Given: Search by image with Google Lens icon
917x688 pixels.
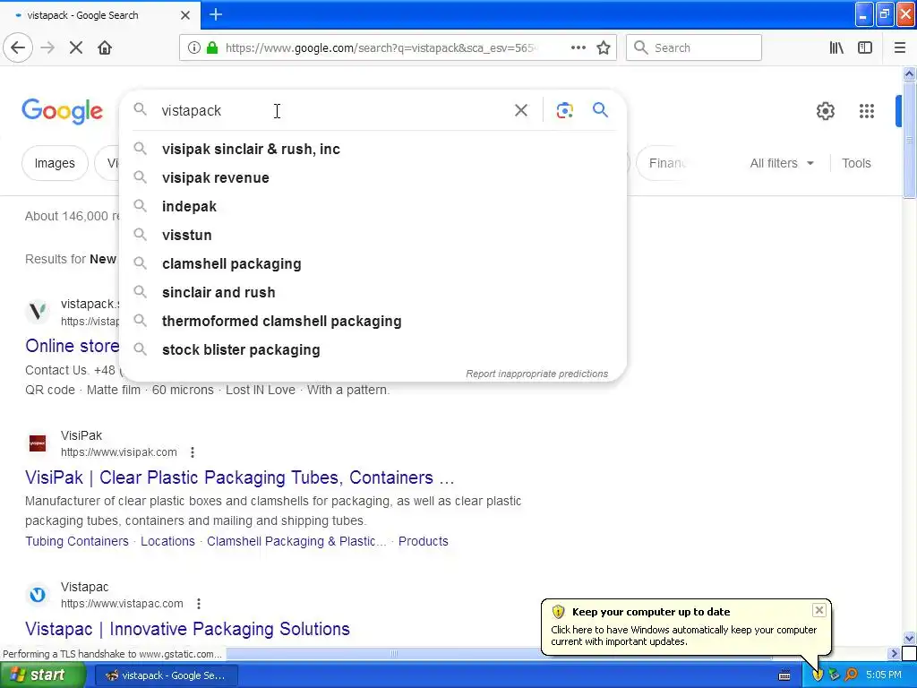Looking at the screenshot, I should 564,110.
